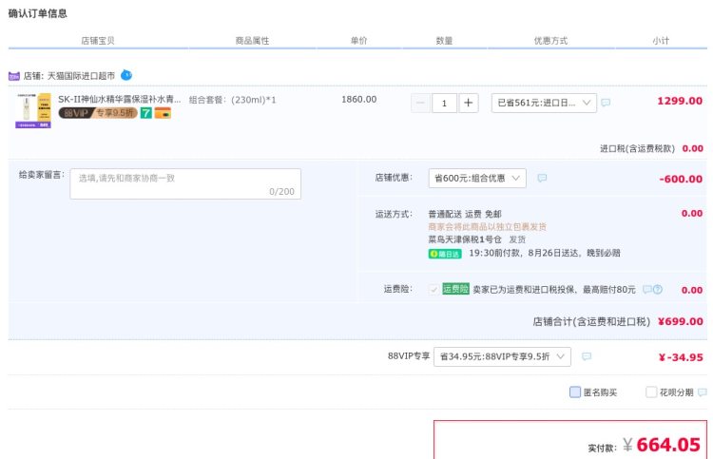Toggle the 运费险 checkbox

click(x=434, y=289)
